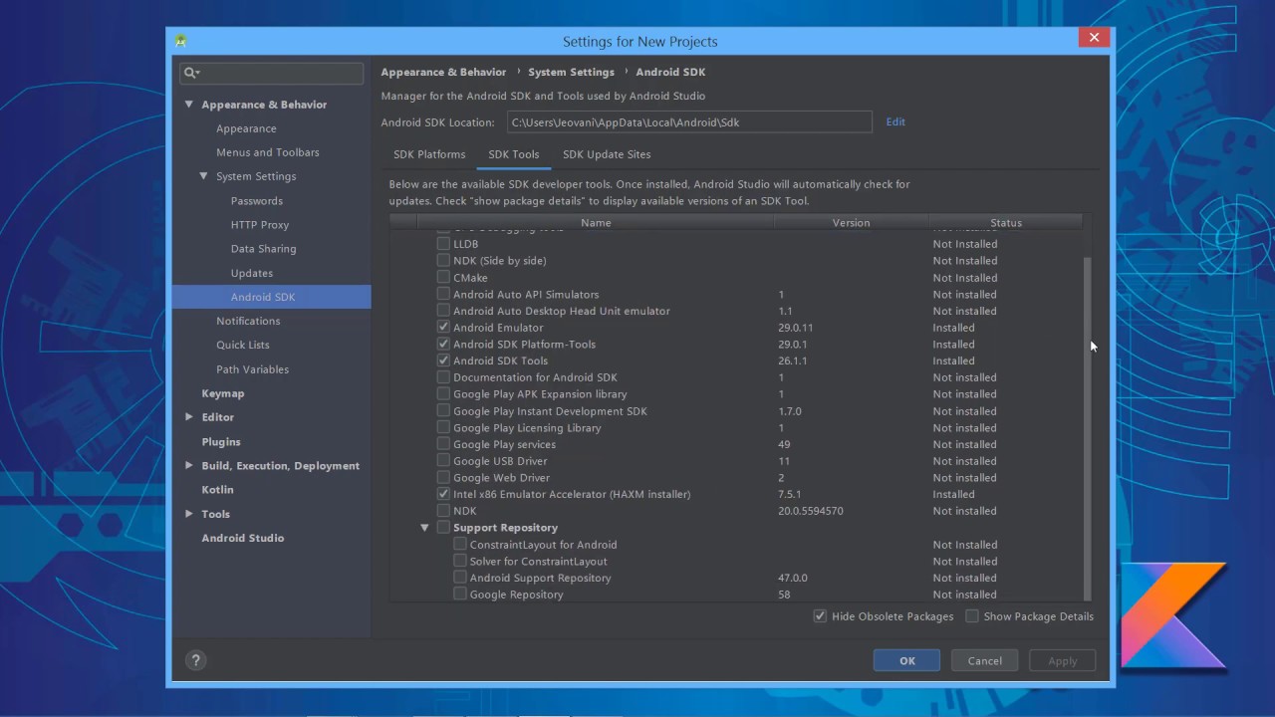Open the Passwords settings page
Image resolution: width=1275 pixels, height=717 pixels.
[x=257, y=201]
